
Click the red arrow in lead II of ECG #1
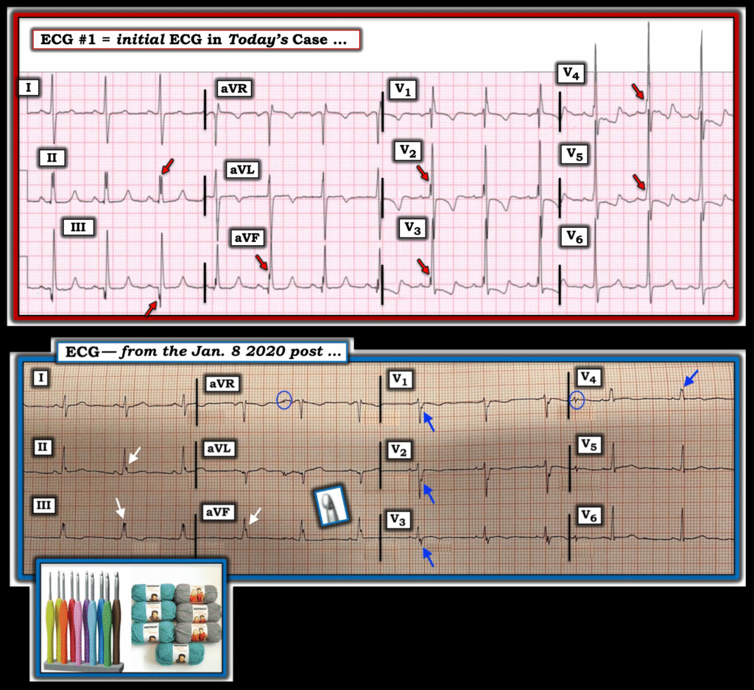169,166
